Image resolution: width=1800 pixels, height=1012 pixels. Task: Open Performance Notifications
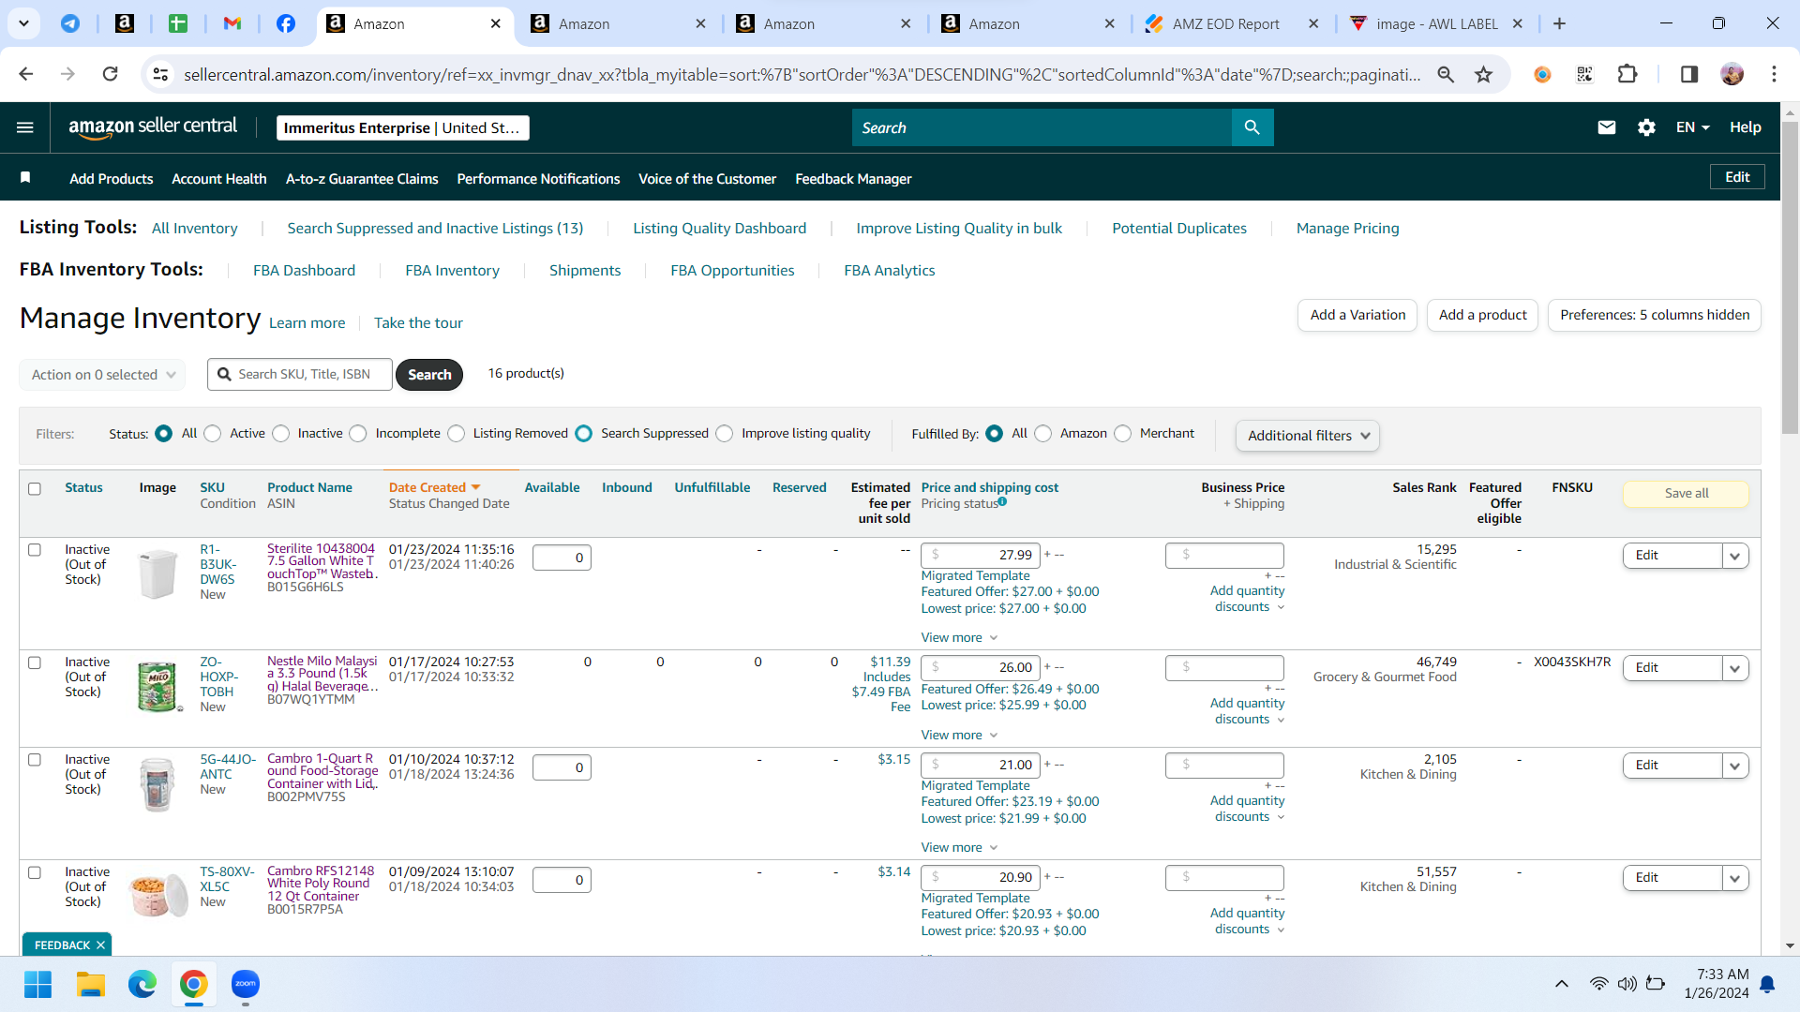pyautogui.click(x=538, y=179)
